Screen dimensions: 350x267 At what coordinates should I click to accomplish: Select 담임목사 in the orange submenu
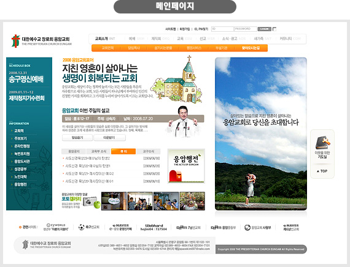point(134,48)
